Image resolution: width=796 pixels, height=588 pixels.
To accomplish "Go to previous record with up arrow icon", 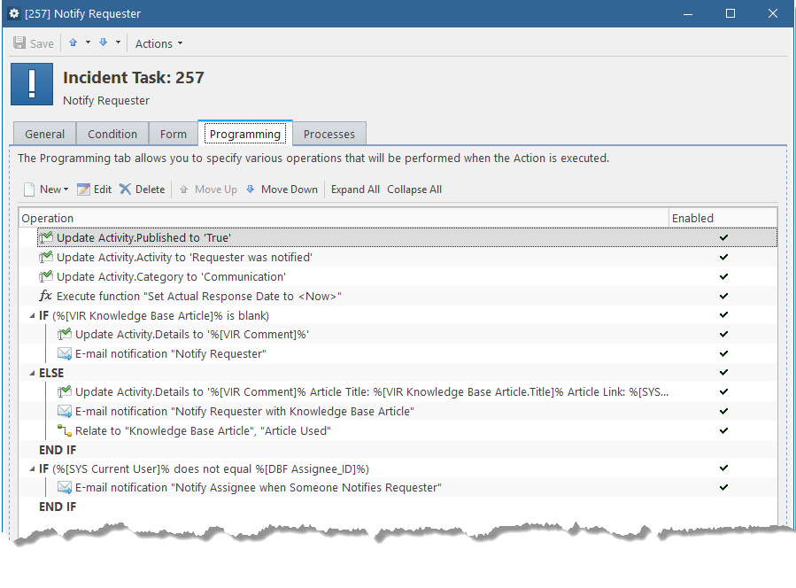I will (73, 43).
